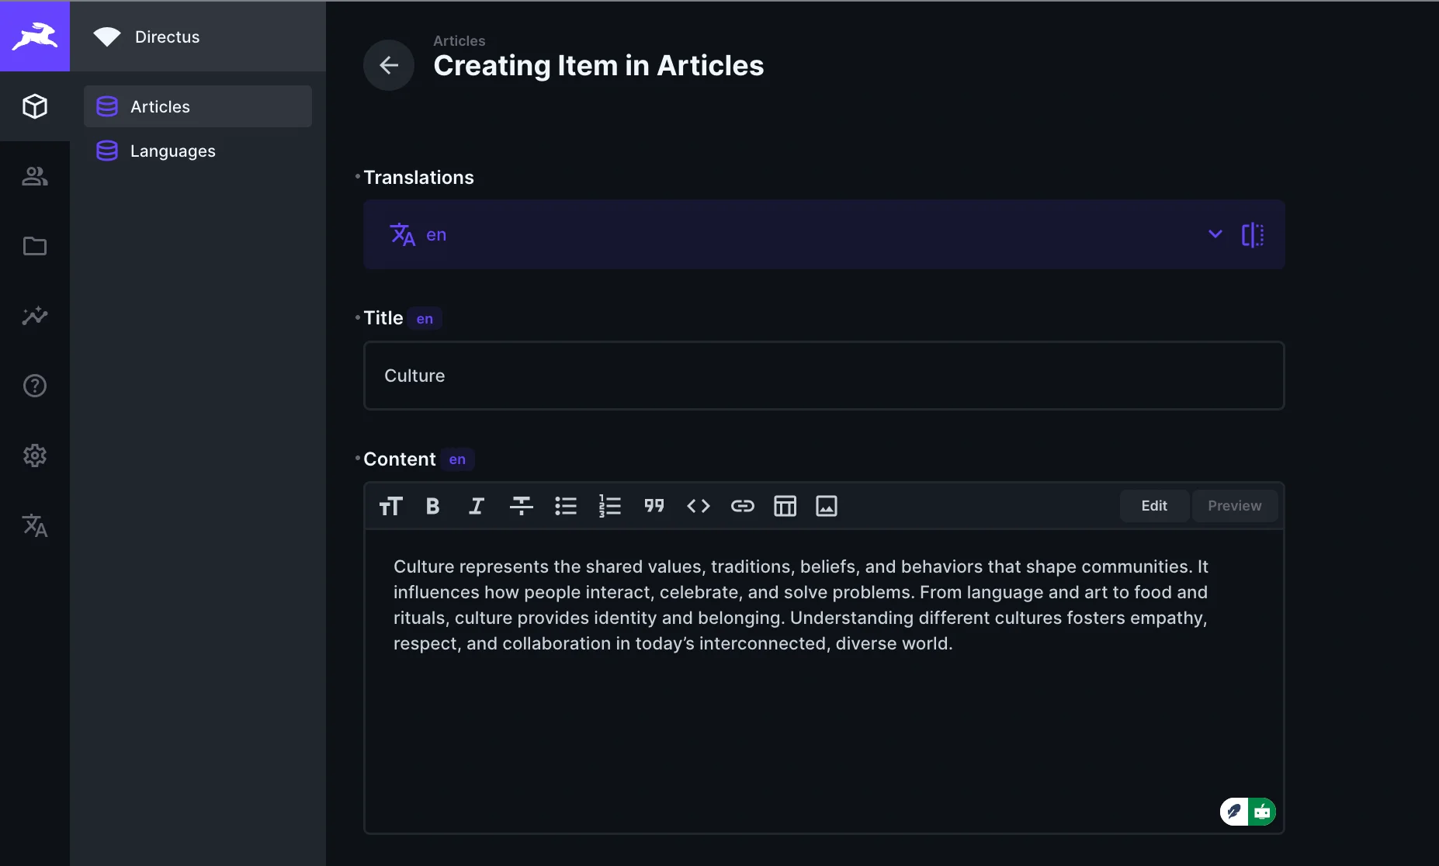Click the strikethrough toolbar icon
Image resolution: width=1439 pixels, height=866 pixels.
coord(521,506)
